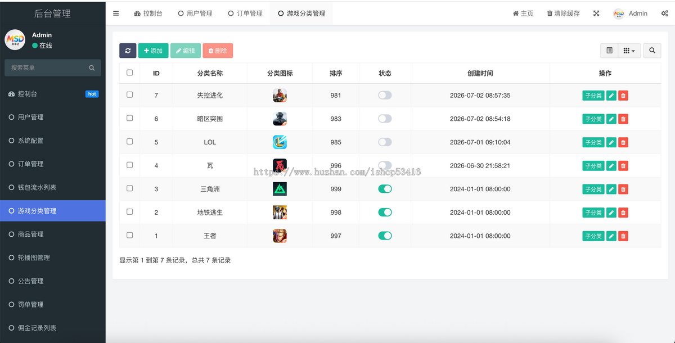This screenshot has width=675, height=343.
Task: Select the 游戏分类管理 tab in header
Action: (301, 13)
